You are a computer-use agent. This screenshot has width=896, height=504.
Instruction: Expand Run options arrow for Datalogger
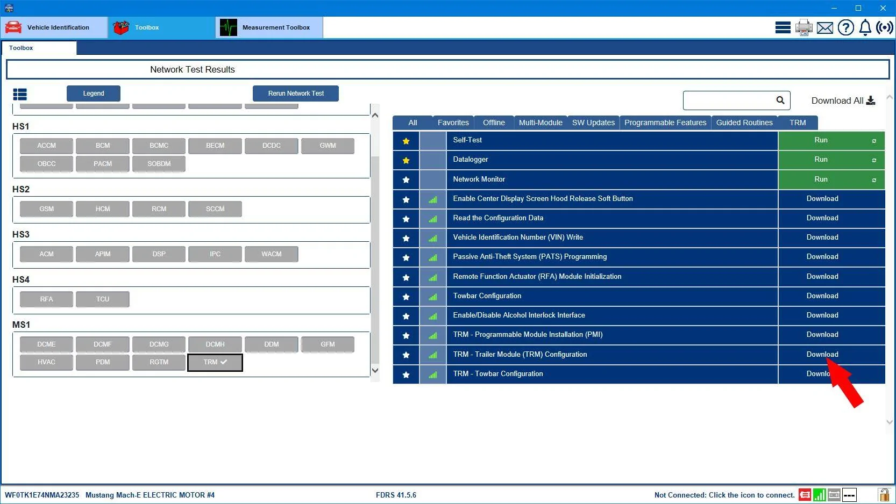pos(874,160)
